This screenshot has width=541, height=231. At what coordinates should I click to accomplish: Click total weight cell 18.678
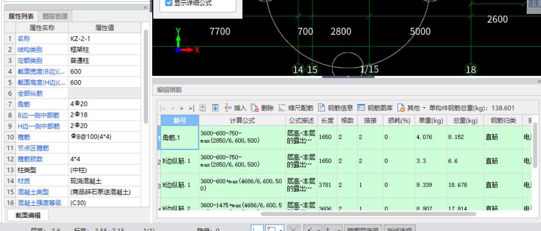(x=465, y=185)
